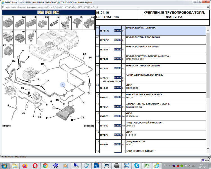Click clip thumbnail numbered 70
The width and height of the screenshot is (211, 169).
[x=20, y=37]
